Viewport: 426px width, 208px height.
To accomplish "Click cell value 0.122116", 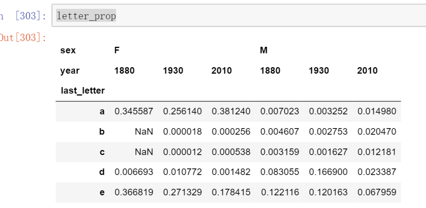I will point(280,192).
